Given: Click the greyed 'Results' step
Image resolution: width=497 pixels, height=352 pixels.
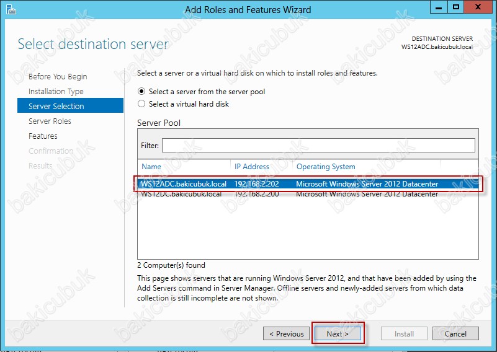Looking at the screenshot, I should [x=40, y=166].
